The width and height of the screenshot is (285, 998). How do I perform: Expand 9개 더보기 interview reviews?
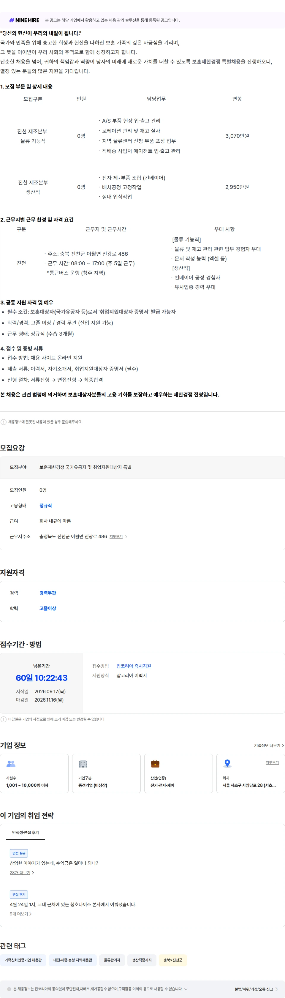pyautogui.click(x=20, y=914)
